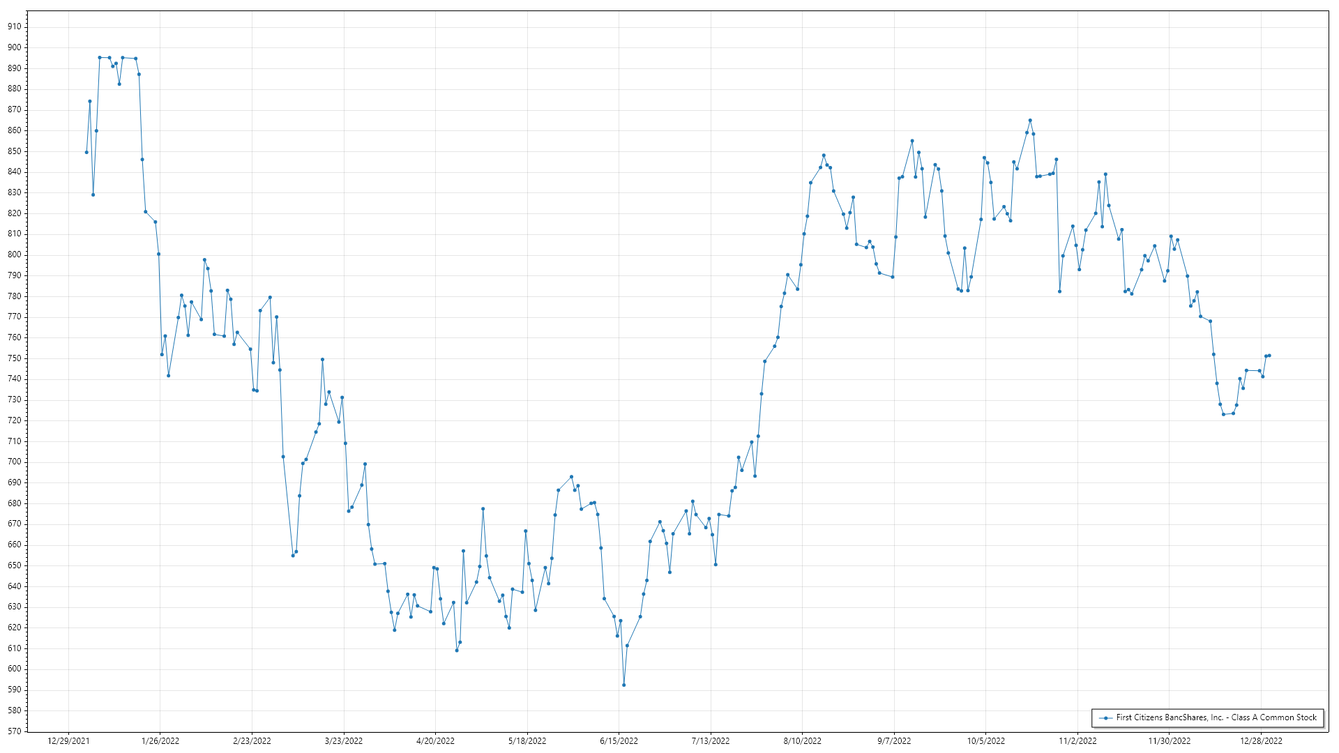Click the 11/2/2022 x-axis date label

point(1077,741)
